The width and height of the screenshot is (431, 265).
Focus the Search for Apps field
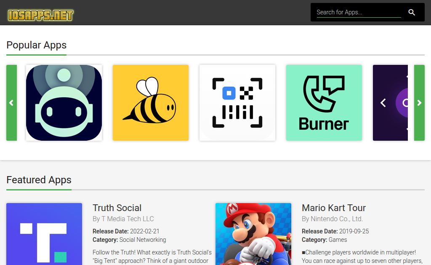[359, 12]
